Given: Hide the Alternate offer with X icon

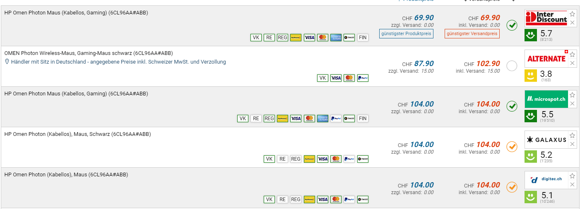Looking at the screenshot, I should point(572,63).
